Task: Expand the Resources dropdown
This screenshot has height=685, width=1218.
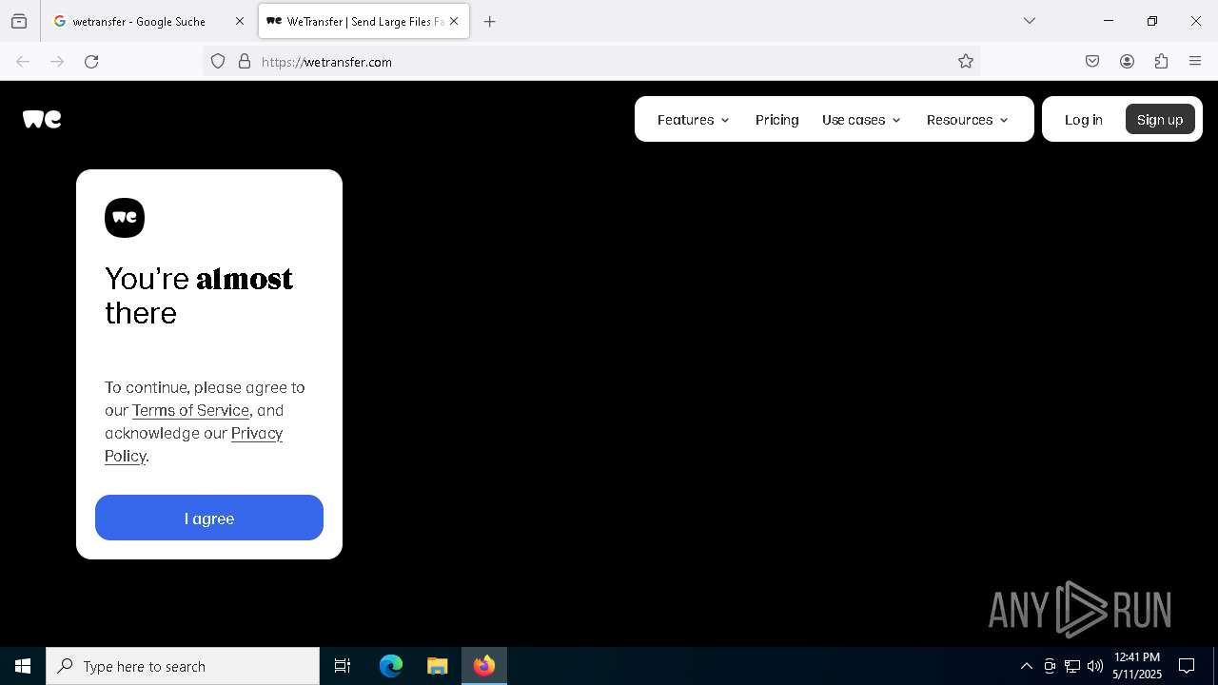Action: [x=968, y=120]
